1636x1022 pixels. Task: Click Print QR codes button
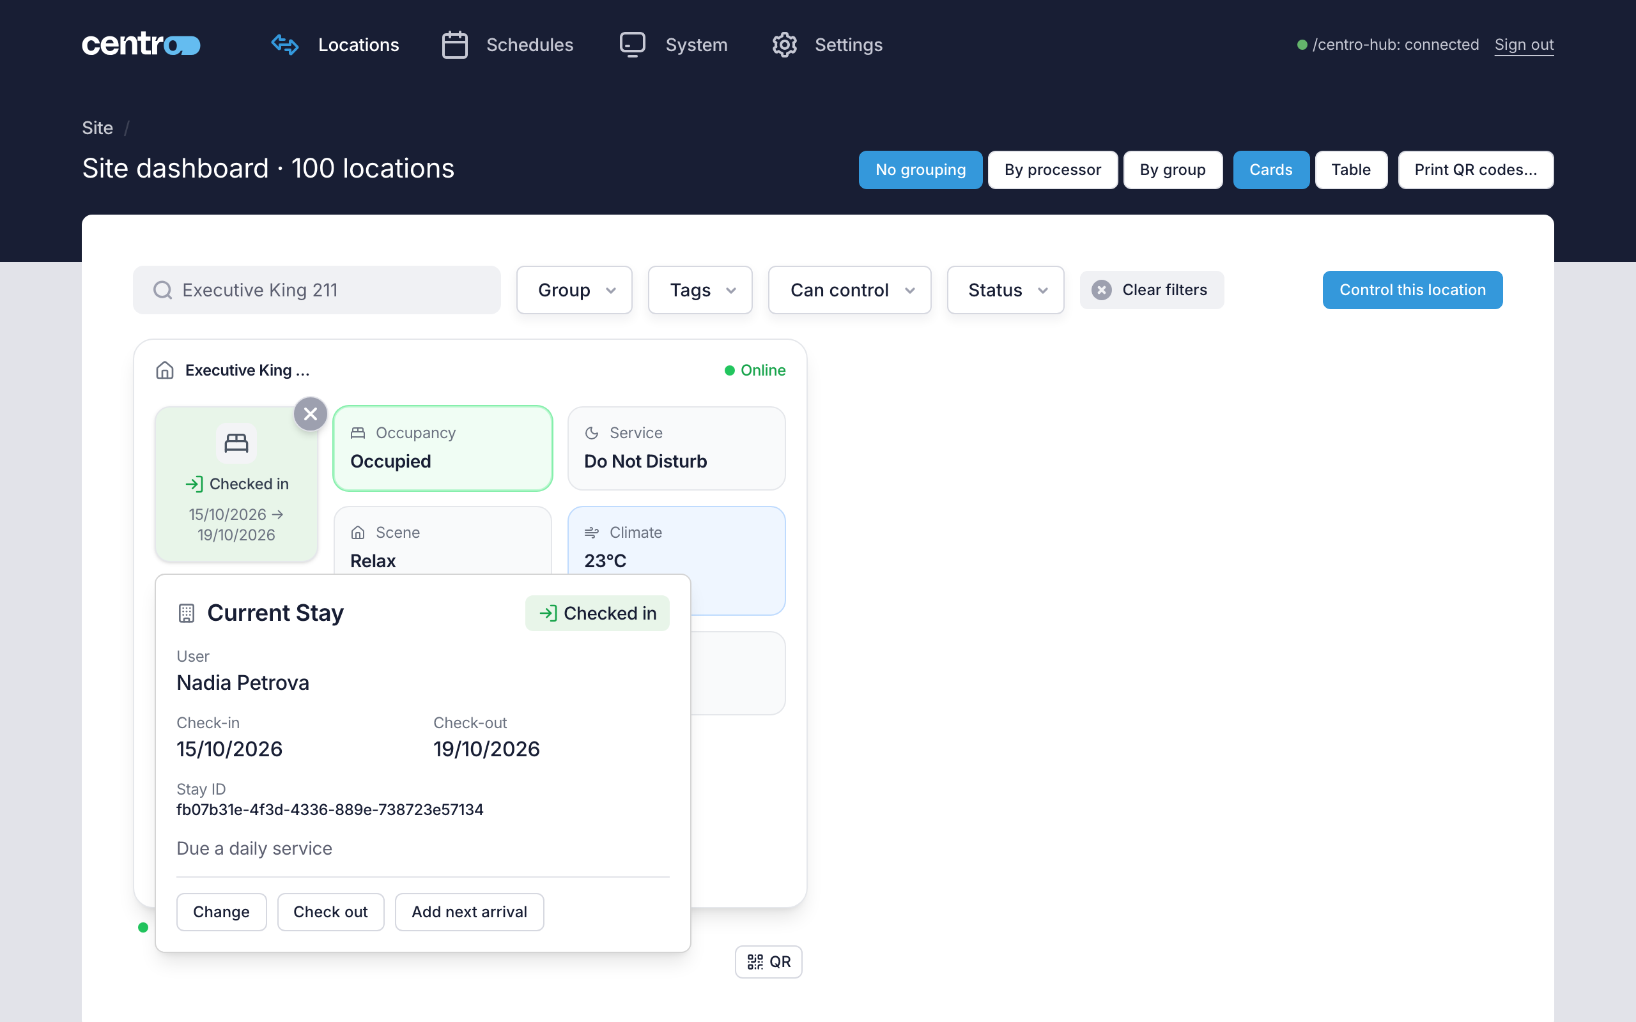pyautogui.click(x=1475, y=170)
